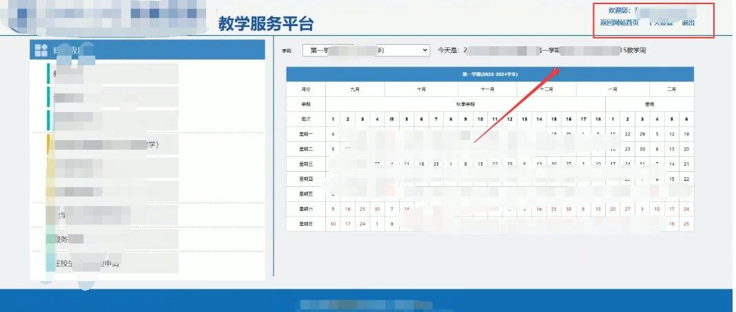Click the 寒假 term cell
Image resolution: width=736 pixels, height=312 pixels.
[x=649, y=104]
